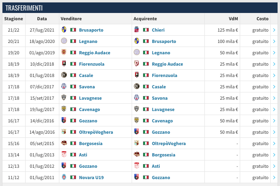Click the Stagione column header
280x186 pixels.
(x=14, y=19)
